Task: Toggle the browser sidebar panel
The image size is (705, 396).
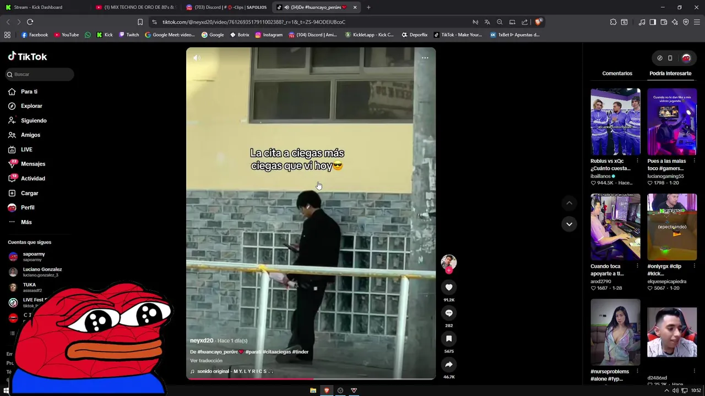Action: pos(653,22)
